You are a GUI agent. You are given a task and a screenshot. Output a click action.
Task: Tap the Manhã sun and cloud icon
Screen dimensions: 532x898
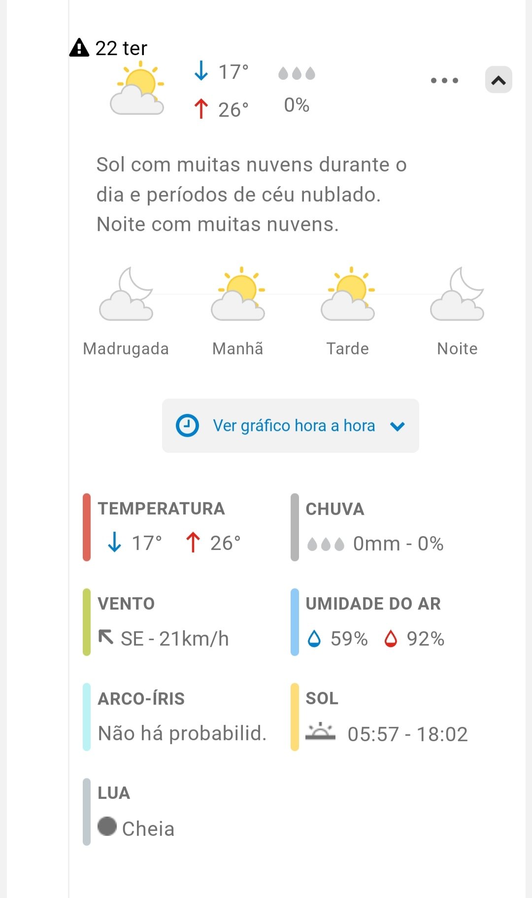point(238,294)
